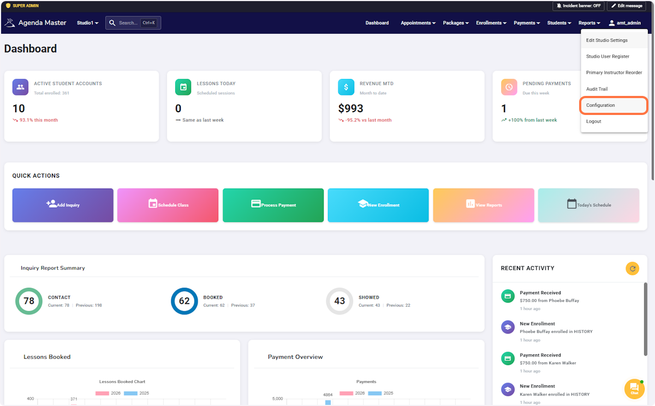Expand the Appointments menu

tap(418, 23)
